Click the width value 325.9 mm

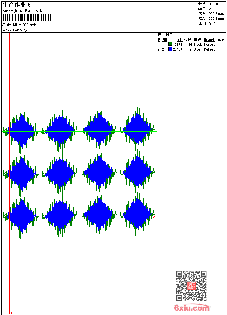point(216,19)
